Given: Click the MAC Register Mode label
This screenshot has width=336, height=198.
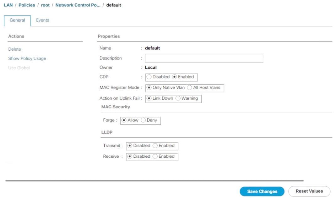Looking at the screenshot, I should 119,88.
